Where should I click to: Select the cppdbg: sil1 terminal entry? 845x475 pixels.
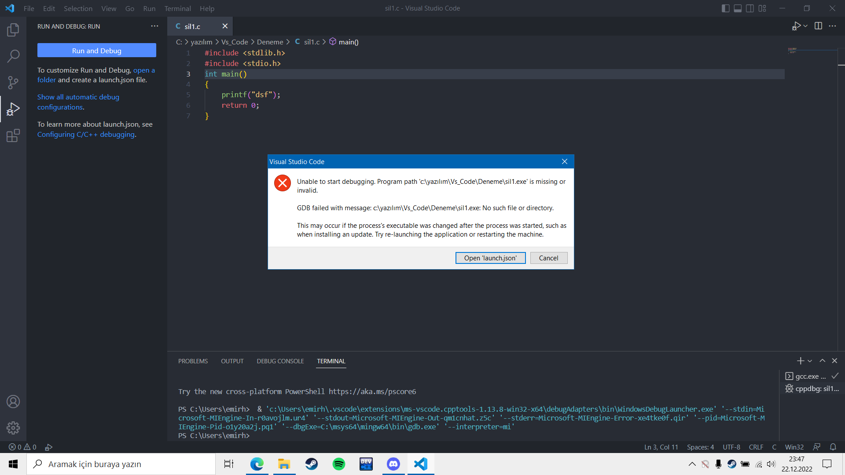point(812,388)
